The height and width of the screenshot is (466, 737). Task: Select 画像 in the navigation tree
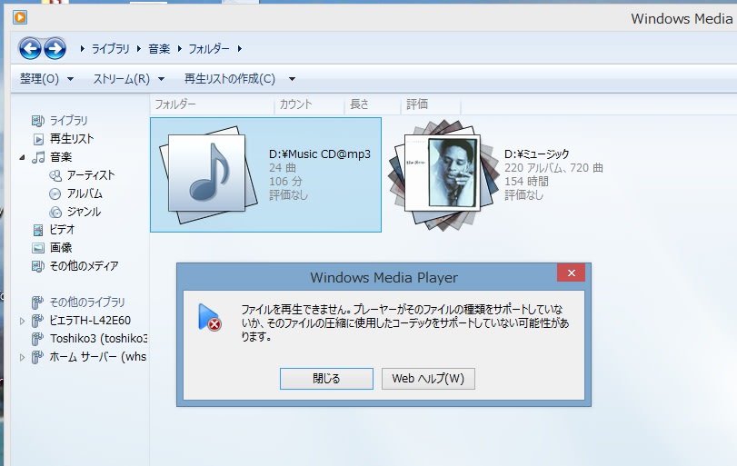[x=61, y=248]
